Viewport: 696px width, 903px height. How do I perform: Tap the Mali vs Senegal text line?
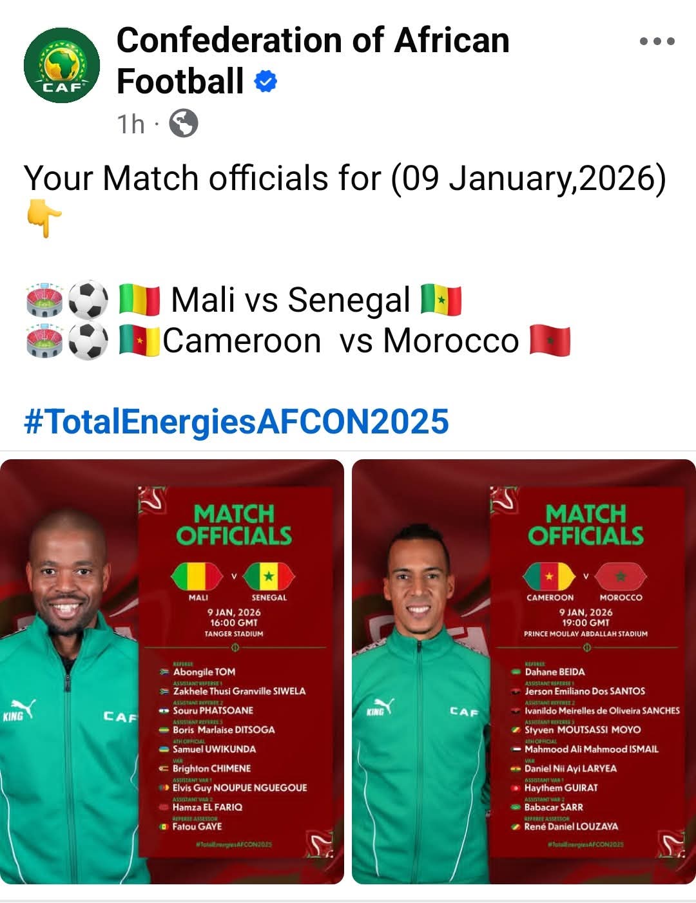(290, 301)
